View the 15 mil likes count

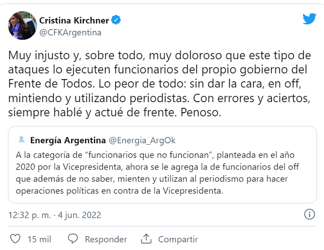click(39, 239)
